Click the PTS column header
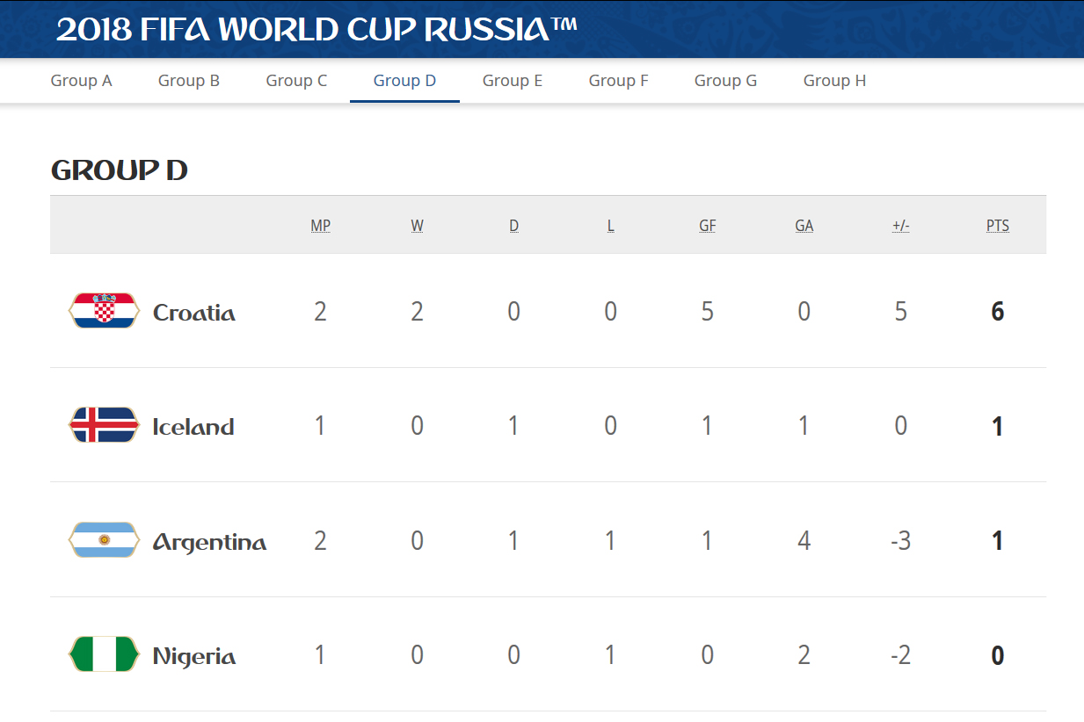This screenshot has width=1084, height=722. 998,226
